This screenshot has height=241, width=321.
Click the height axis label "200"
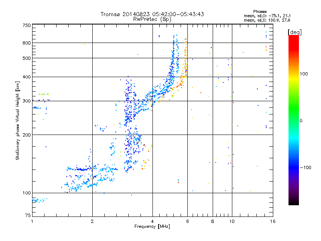click(x=26, y=135)
